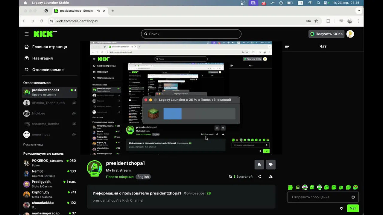
Task: Open the Kick hamburger sidebar menu
Action: tap(27, 34)
